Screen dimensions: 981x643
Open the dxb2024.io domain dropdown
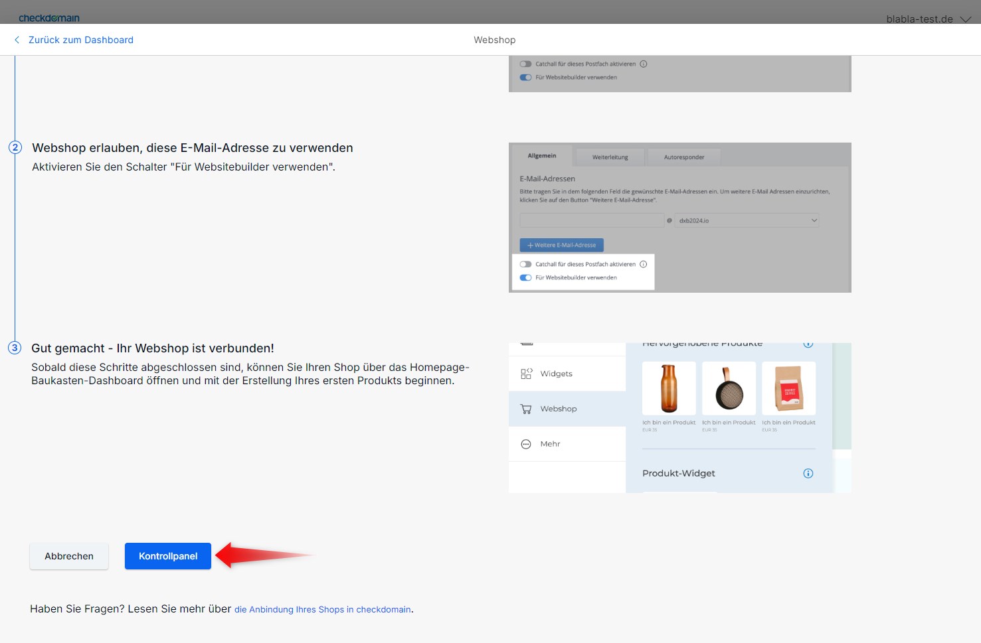pyautogui.click(x=747, y=220)
